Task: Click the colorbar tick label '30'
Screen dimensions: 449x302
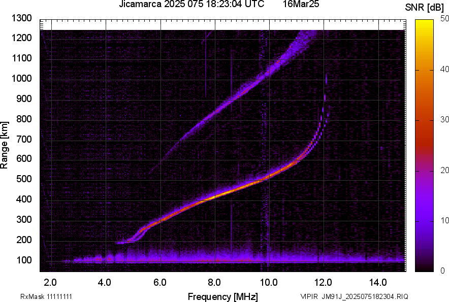Action: click(445, 120)
